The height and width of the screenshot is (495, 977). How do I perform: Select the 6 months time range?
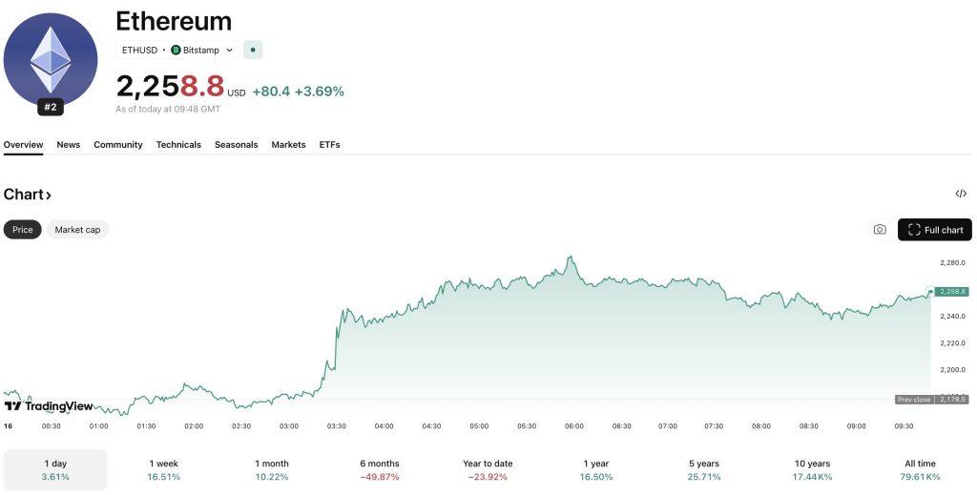click(x=380, y=469)
